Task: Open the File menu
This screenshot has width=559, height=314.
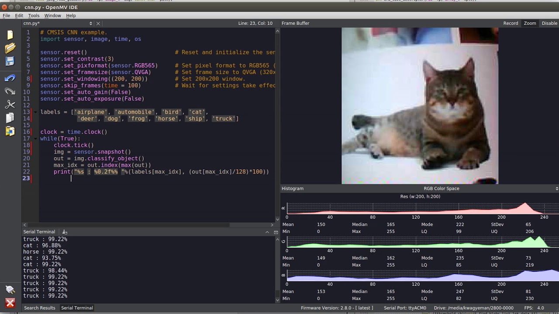Action: [x=7, y=15]
